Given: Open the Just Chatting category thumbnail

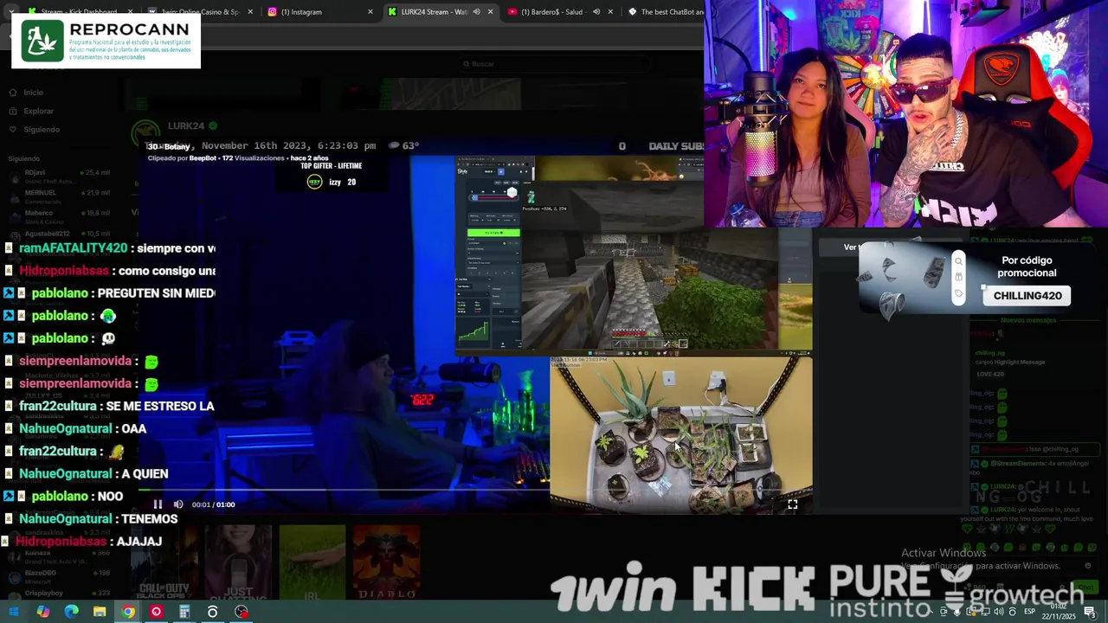Looking at the screenshot, I should [238, 562].
